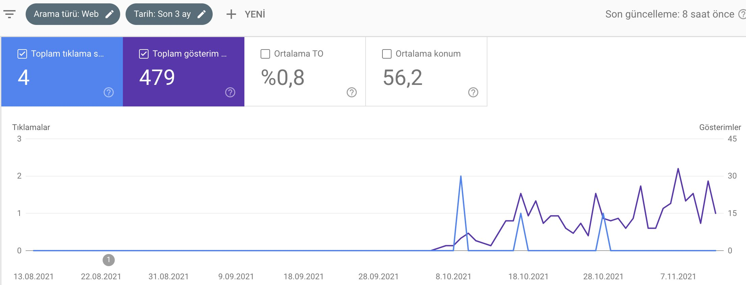
Task: Click help icon next to Son güncelleme
Action: click(742, 14)
